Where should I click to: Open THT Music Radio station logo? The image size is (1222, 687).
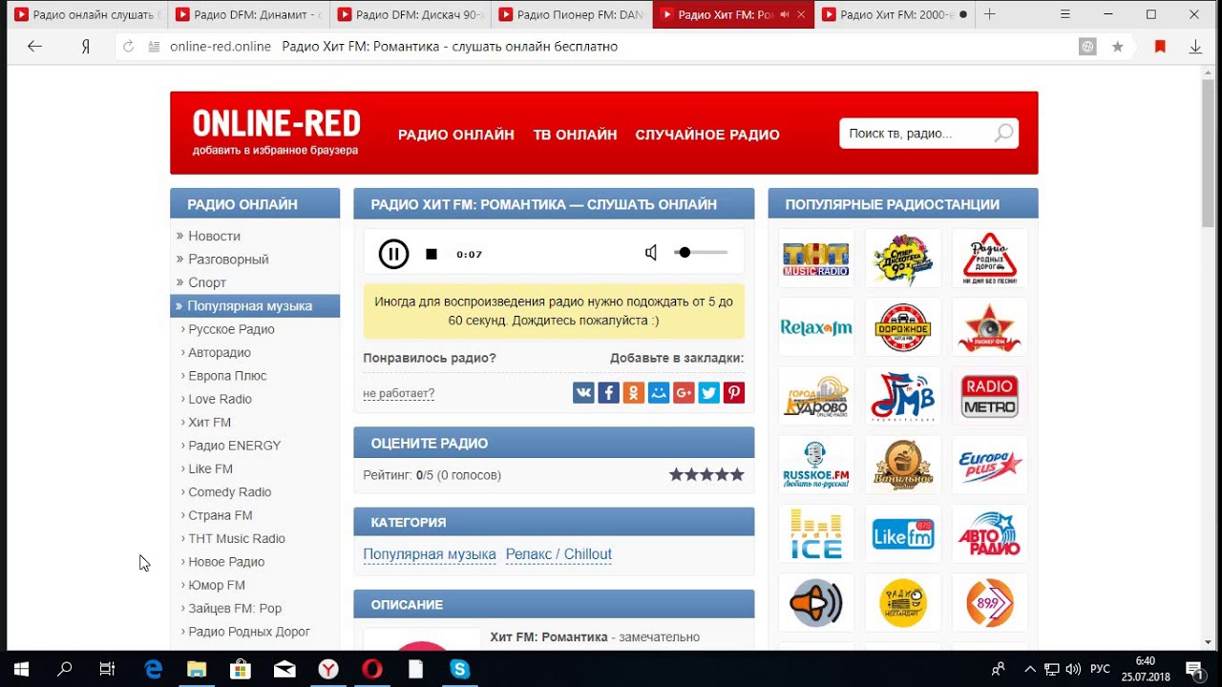[x=815, y=258]
